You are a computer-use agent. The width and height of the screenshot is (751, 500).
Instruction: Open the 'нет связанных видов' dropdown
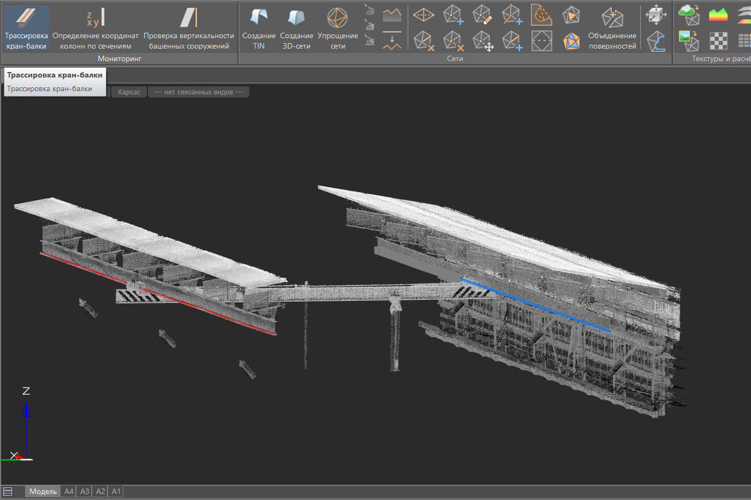coord(199,92)
